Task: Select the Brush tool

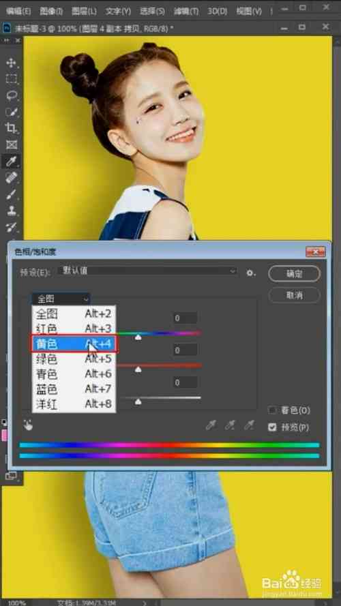Action: point(11,194)
